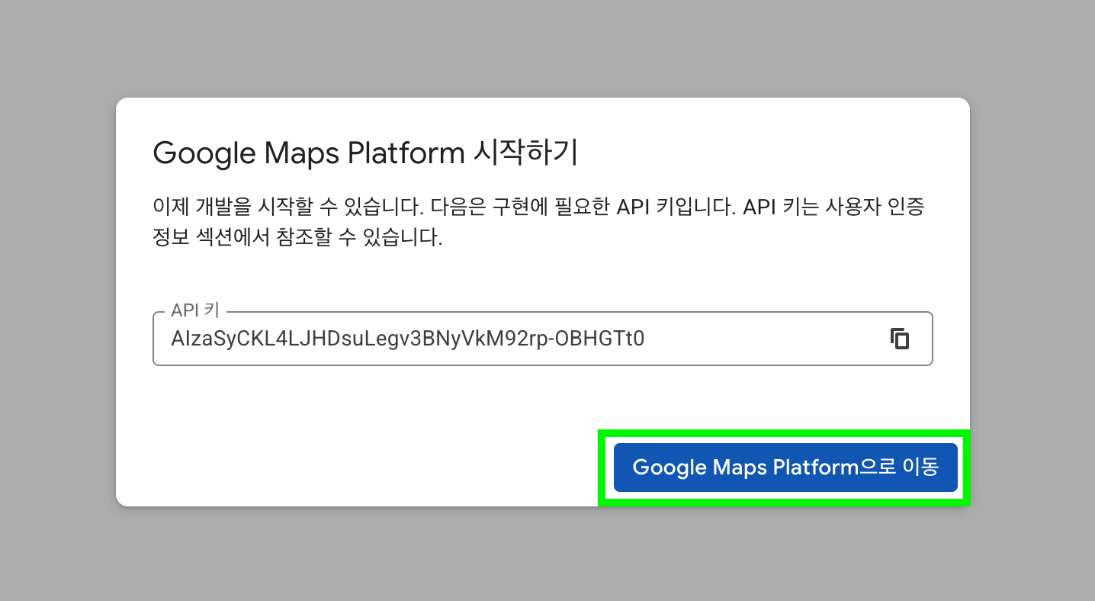Click the description text about API 키
The height and width of the screenshot is (601, 1095).
tap(539, 222)
